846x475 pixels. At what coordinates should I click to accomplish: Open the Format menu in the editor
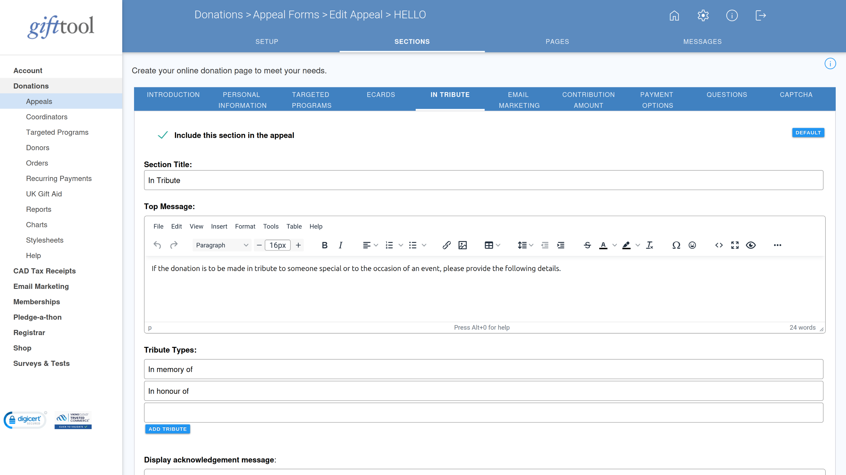click(x=245, y=226)
